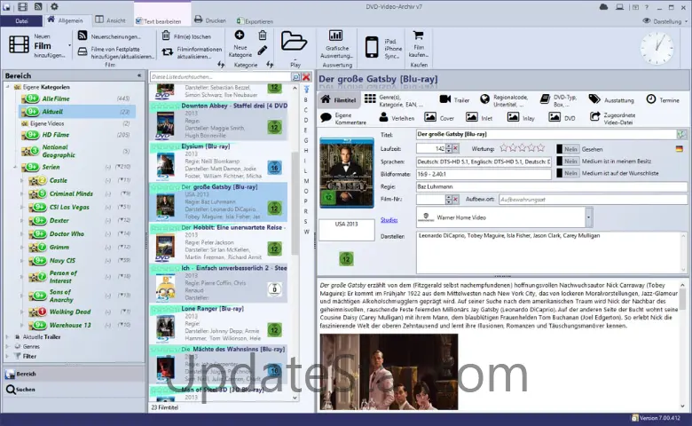Select the Filmtitel tab
Image resolution: width=692 pixels, height=426 pixels.
339,99
